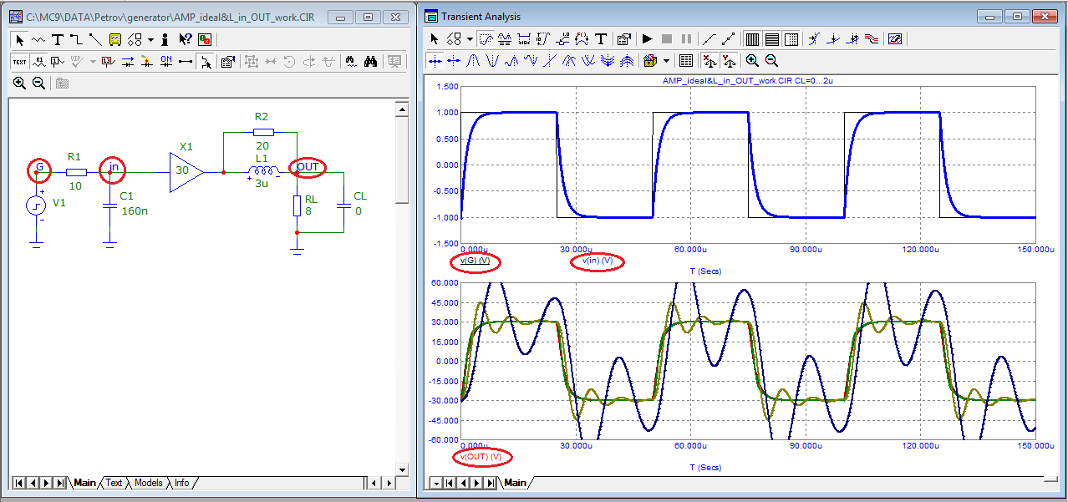Image resolution: width=1068 pixels, height=502 pixels.
Task: Open Find binoculars in schematic toolbar
Action: click(350, 62)
